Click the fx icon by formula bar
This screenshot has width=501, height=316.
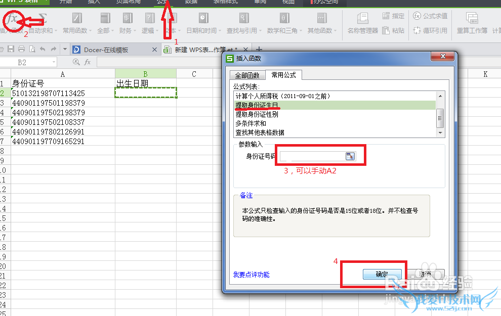coord(87,62)
